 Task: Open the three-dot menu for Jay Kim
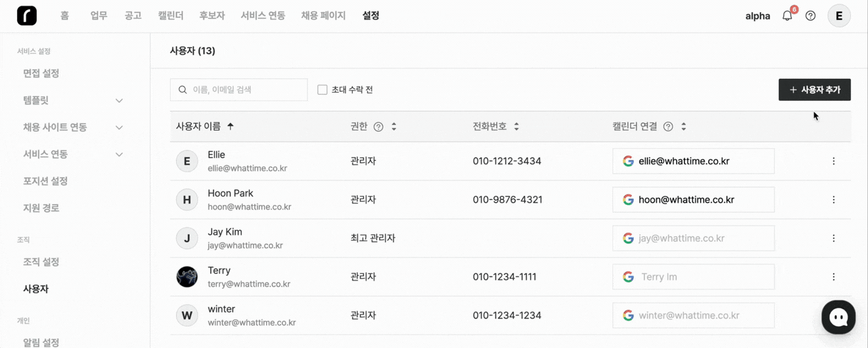(x=834, y=239)
